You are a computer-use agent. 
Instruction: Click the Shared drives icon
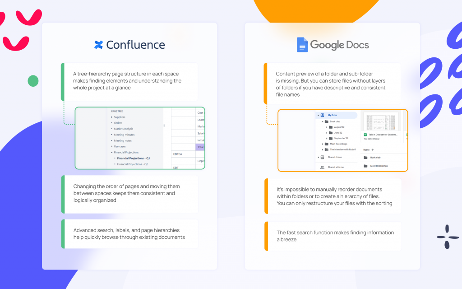(x=322, y=157)
